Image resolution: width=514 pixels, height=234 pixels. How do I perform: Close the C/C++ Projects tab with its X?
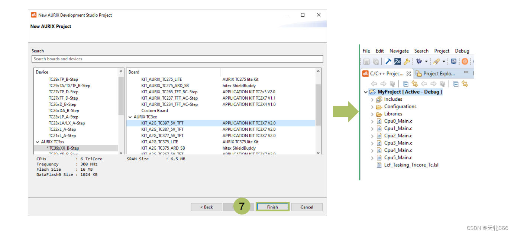408,74
